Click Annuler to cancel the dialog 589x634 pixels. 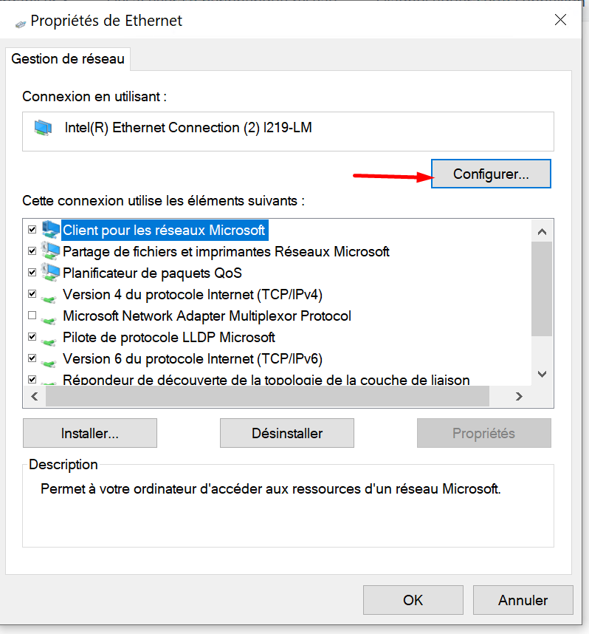pos(523,600)
